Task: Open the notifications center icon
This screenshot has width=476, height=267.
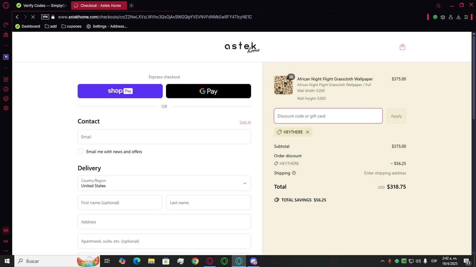Action: point(467,261)
